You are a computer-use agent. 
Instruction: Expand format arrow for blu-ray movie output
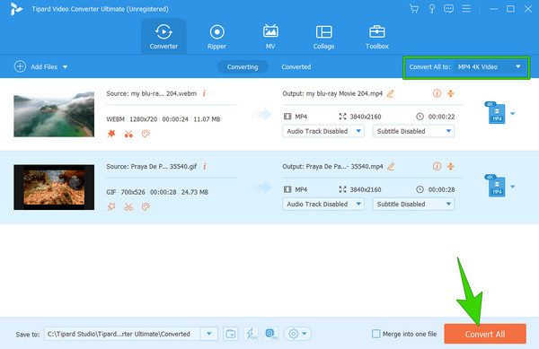click(x=513, y=114)
